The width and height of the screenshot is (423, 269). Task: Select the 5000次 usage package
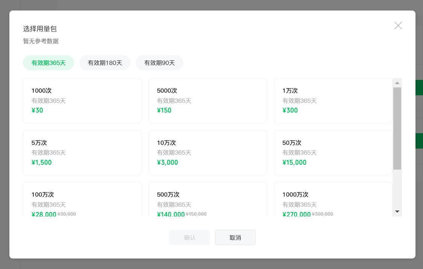(208, 101)
